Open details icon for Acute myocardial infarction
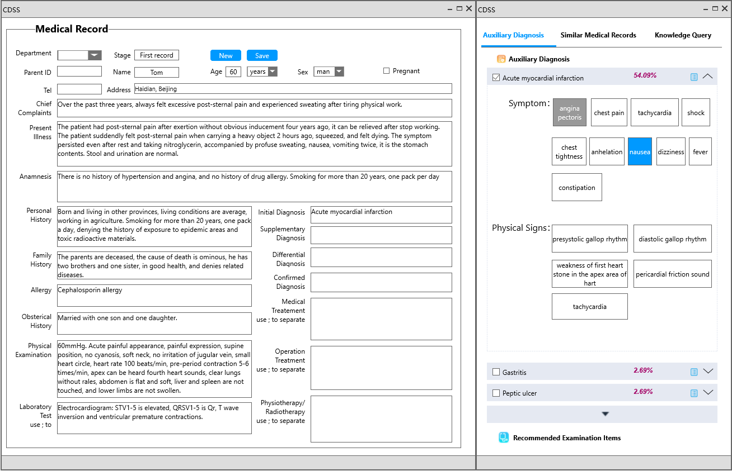The width and height of the screenshot is (732, 471). click(694, 77)
